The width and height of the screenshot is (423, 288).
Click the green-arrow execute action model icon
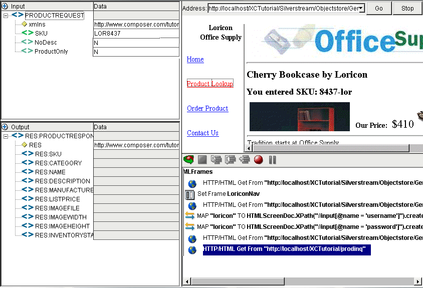click(188, 160)
